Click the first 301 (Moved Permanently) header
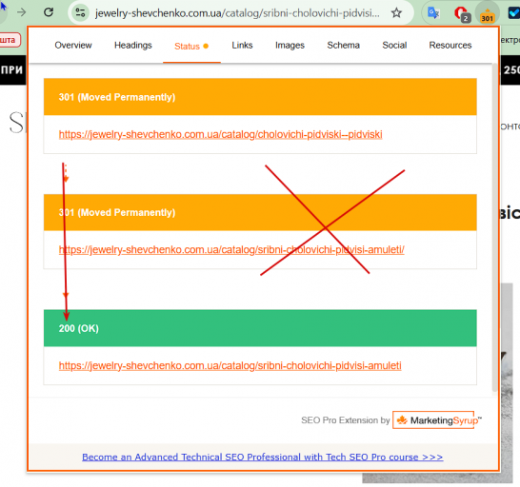This screenshot has height=487, width=520. [x=260, y=97]
